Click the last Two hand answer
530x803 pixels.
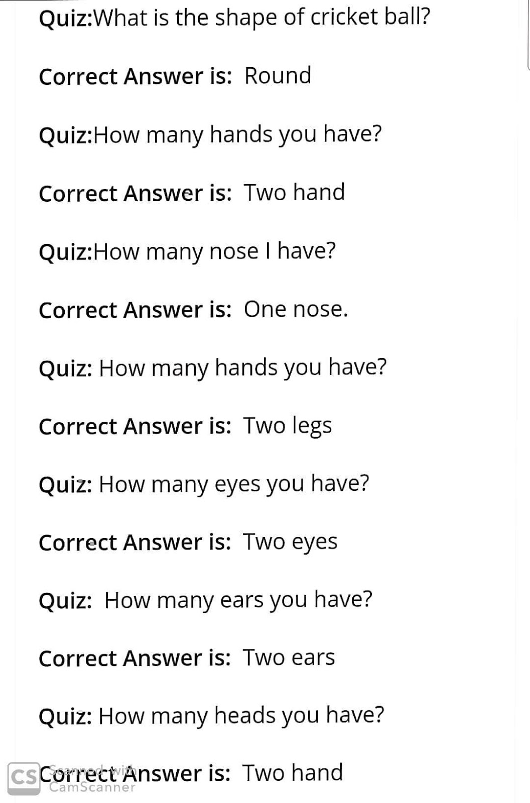point(293,773)
